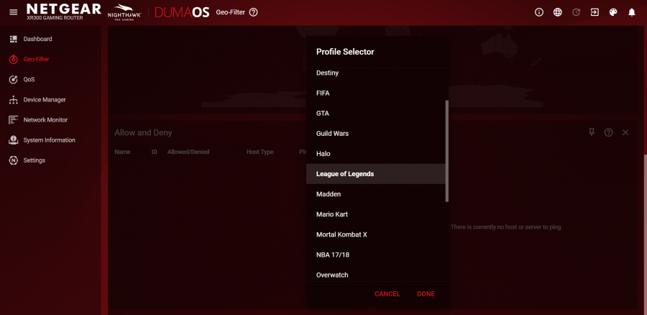The image size is (647, 315).
Task: Click the Allowed/Denied column header
Action: [x=188, y=152]
